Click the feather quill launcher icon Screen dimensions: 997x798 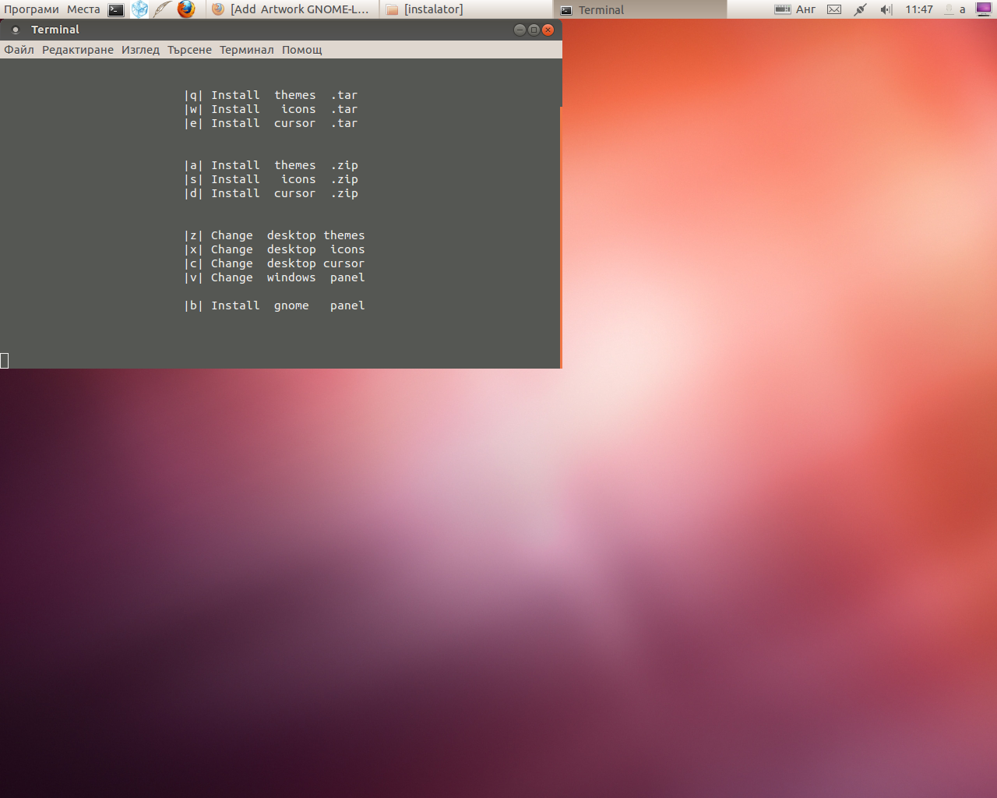pos(162,9)
